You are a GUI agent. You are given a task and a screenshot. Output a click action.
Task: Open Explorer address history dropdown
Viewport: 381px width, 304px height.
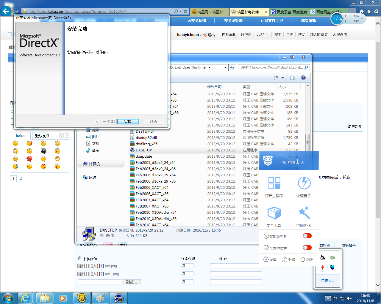pos(225,68)
